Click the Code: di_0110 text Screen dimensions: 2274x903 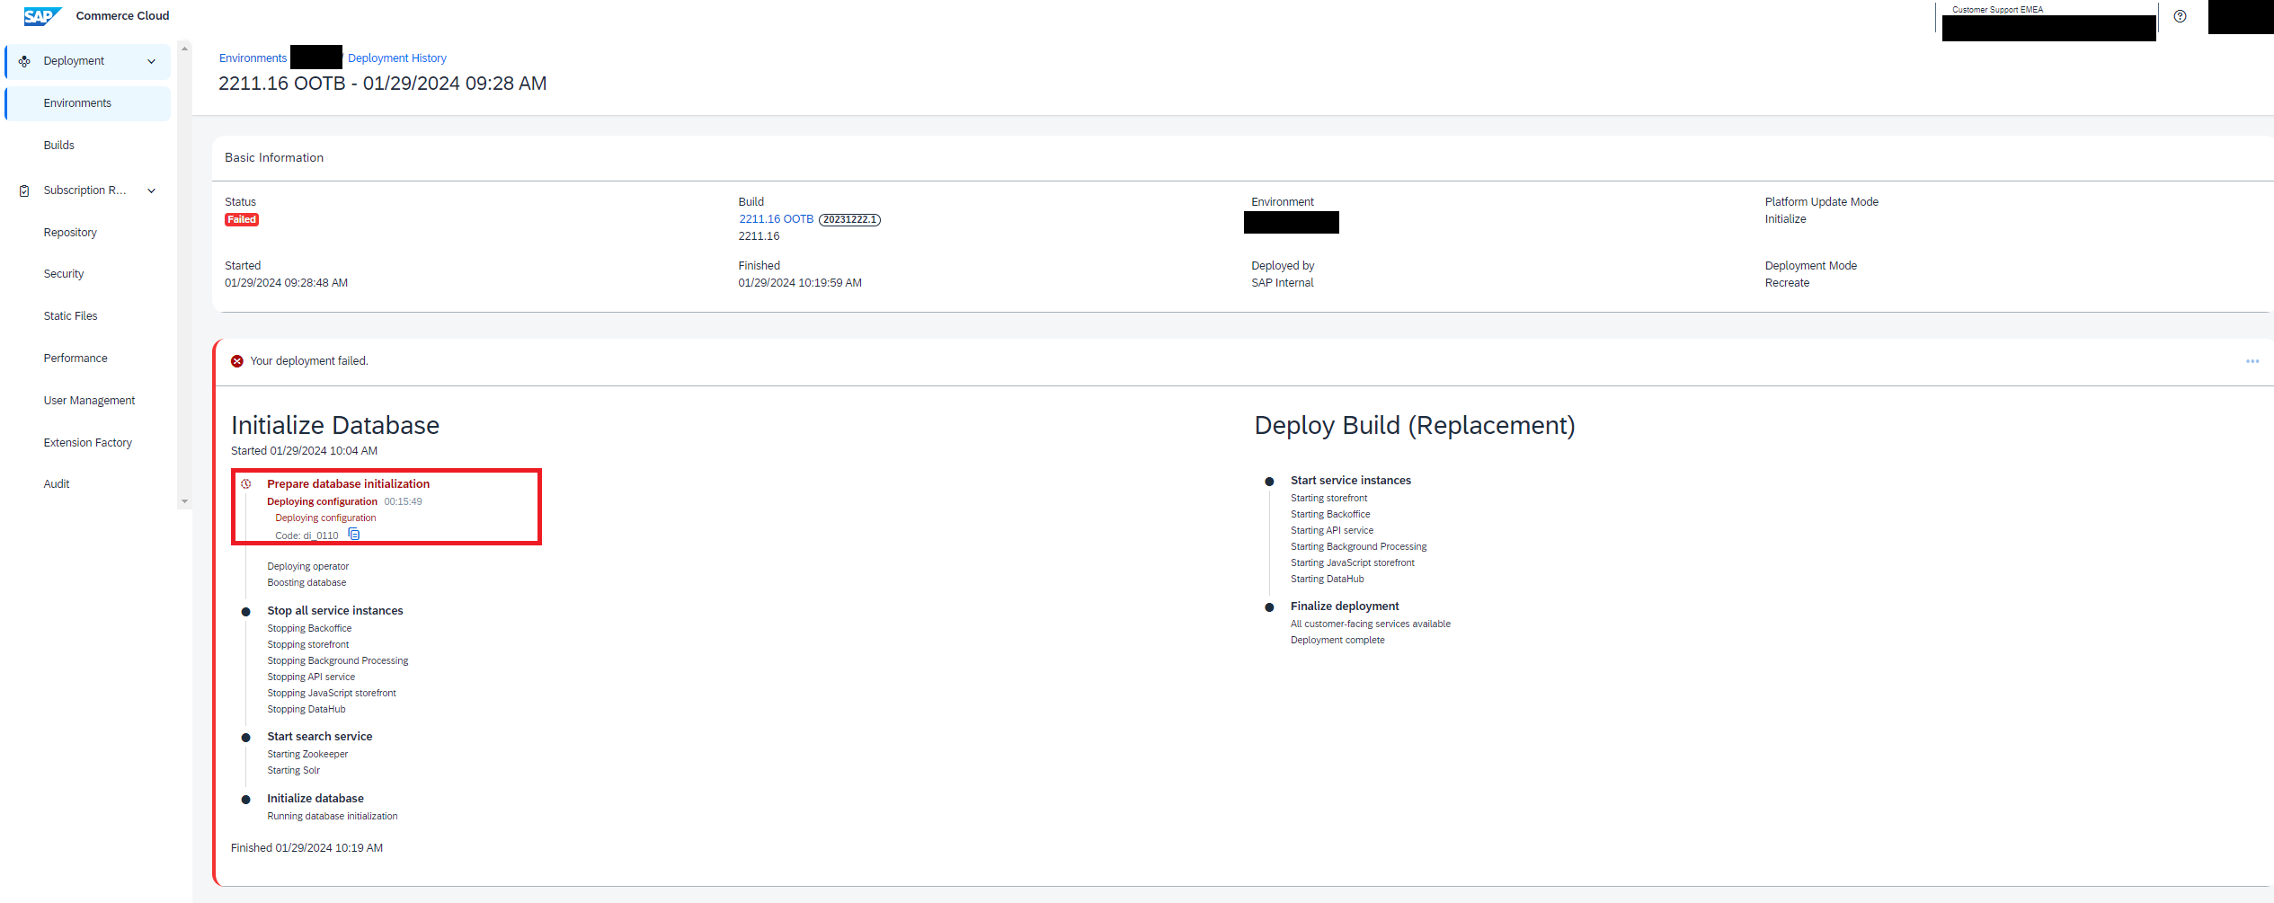pos(306,536)
